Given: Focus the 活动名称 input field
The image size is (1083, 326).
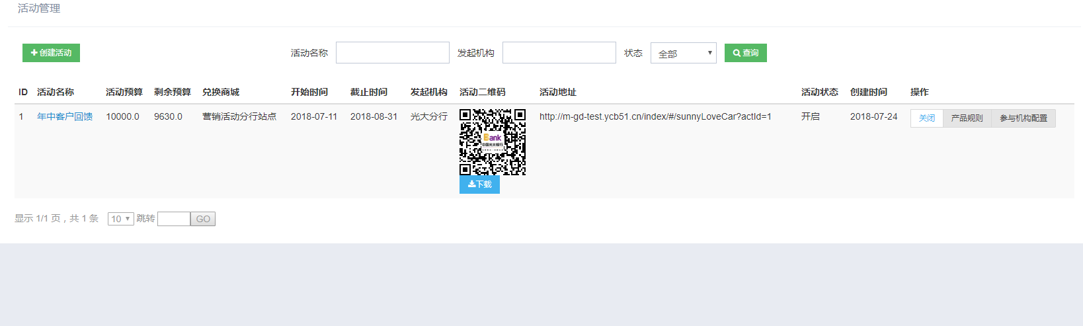Looking at the screenshot, I should pyautogui.click(x=392, y=53).
